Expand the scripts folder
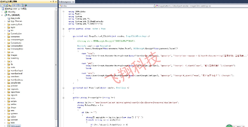The height and width of the screenshot is (127, 248). (x=5, y=101)
